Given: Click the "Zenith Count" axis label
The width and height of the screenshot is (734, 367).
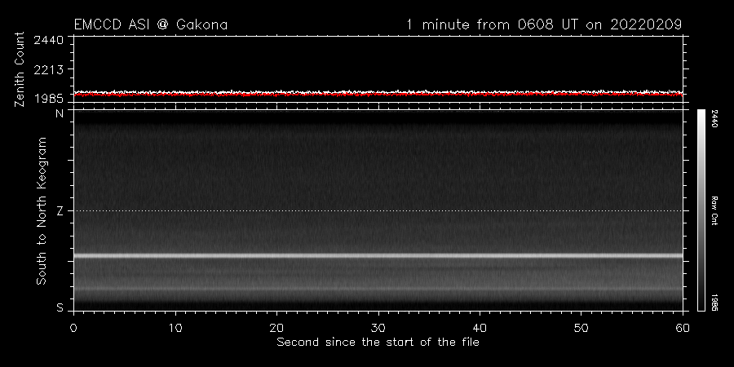Looking at the screenshot, I should pyautogui.click(x=20, y=69).
